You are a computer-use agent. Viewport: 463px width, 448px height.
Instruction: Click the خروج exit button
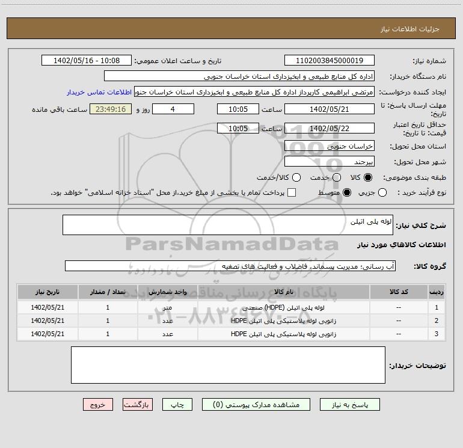click(x=98, y=405)
